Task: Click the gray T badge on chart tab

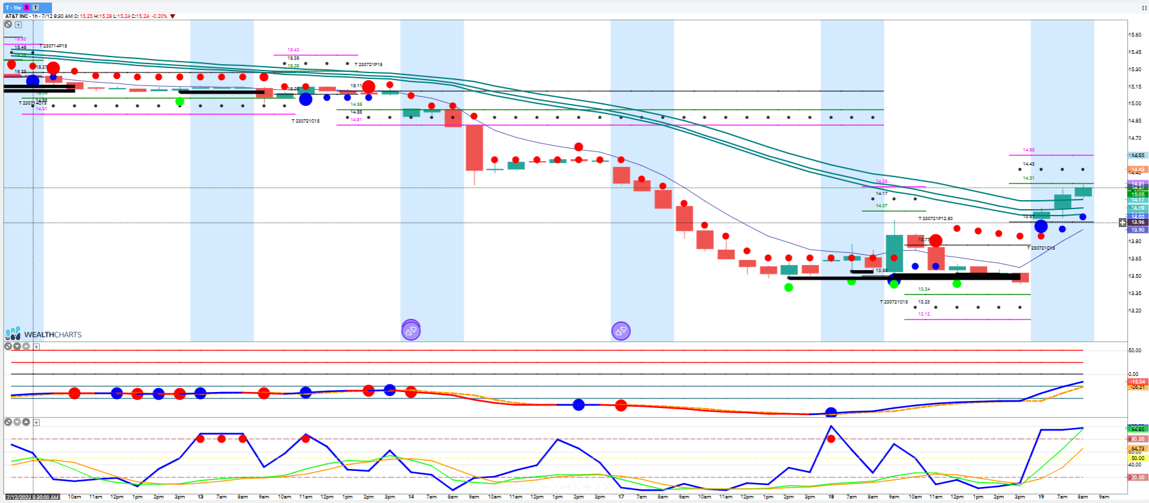Action: pos(35,8)
